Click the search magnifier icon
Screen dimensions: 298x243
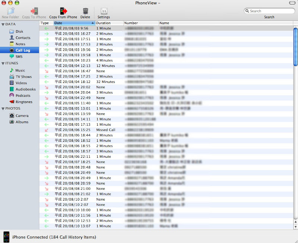pyautogui.click(x=247, y=11)
